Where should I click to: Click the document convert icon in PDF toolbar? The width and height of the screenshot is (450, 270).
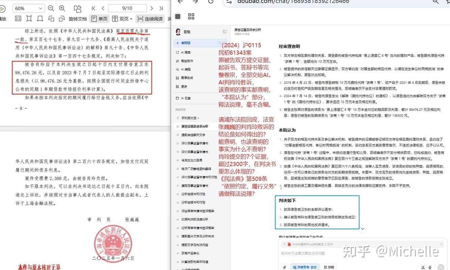pyautogui.click(x=78, y=8)
